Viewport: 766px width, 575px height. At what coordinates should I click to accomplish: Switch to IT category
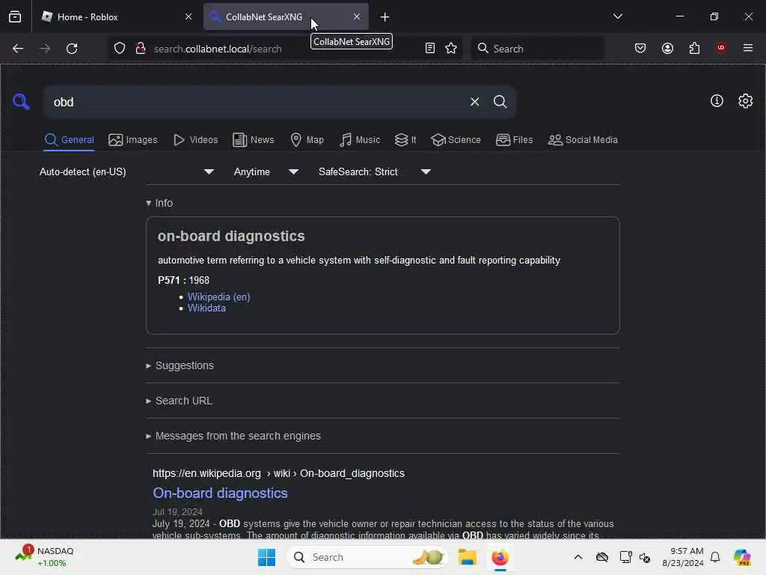pyautogui.click(x=405, y=140)
